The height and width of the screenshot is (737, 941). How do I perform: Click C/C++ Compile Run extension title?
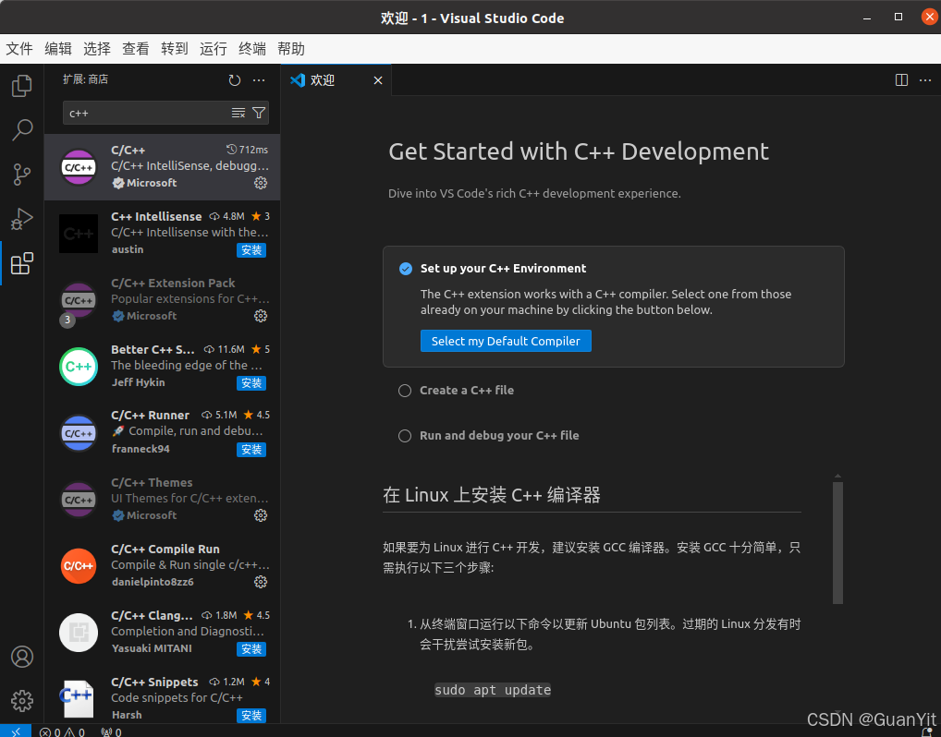pos(165,549)
